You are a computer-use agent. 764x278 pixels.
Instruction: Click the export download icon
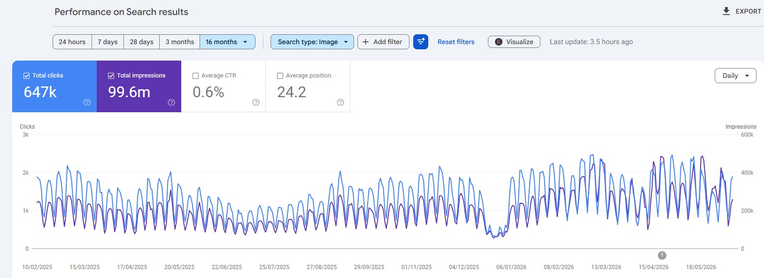point(726,11)
